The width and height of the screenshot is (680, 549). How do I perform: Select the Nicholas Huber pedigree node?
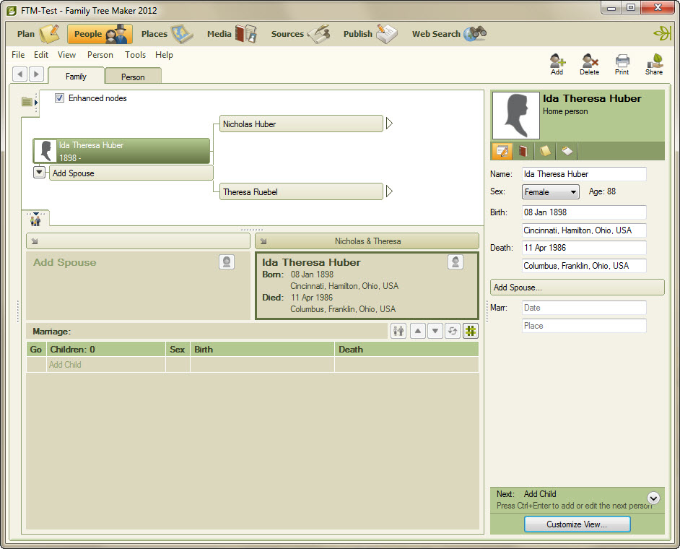pos(301,124)
